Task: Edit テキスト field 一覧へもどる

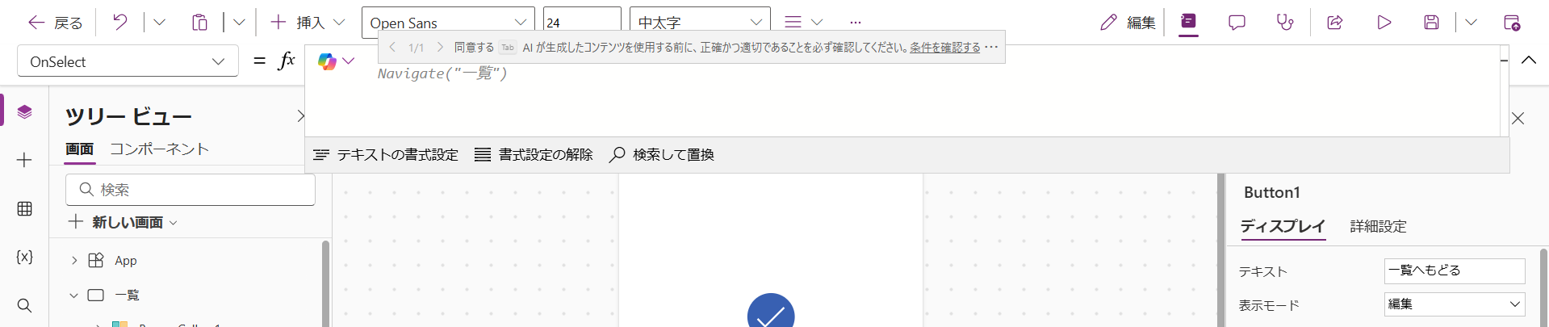Action: click(x=1455, y=271)
